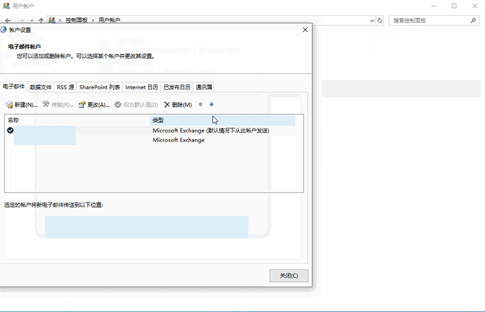Viewport: 485px width, 312px height.
Task: Click the up-folder arrow in Explorer navigation
Action: [x=41, y=20]
